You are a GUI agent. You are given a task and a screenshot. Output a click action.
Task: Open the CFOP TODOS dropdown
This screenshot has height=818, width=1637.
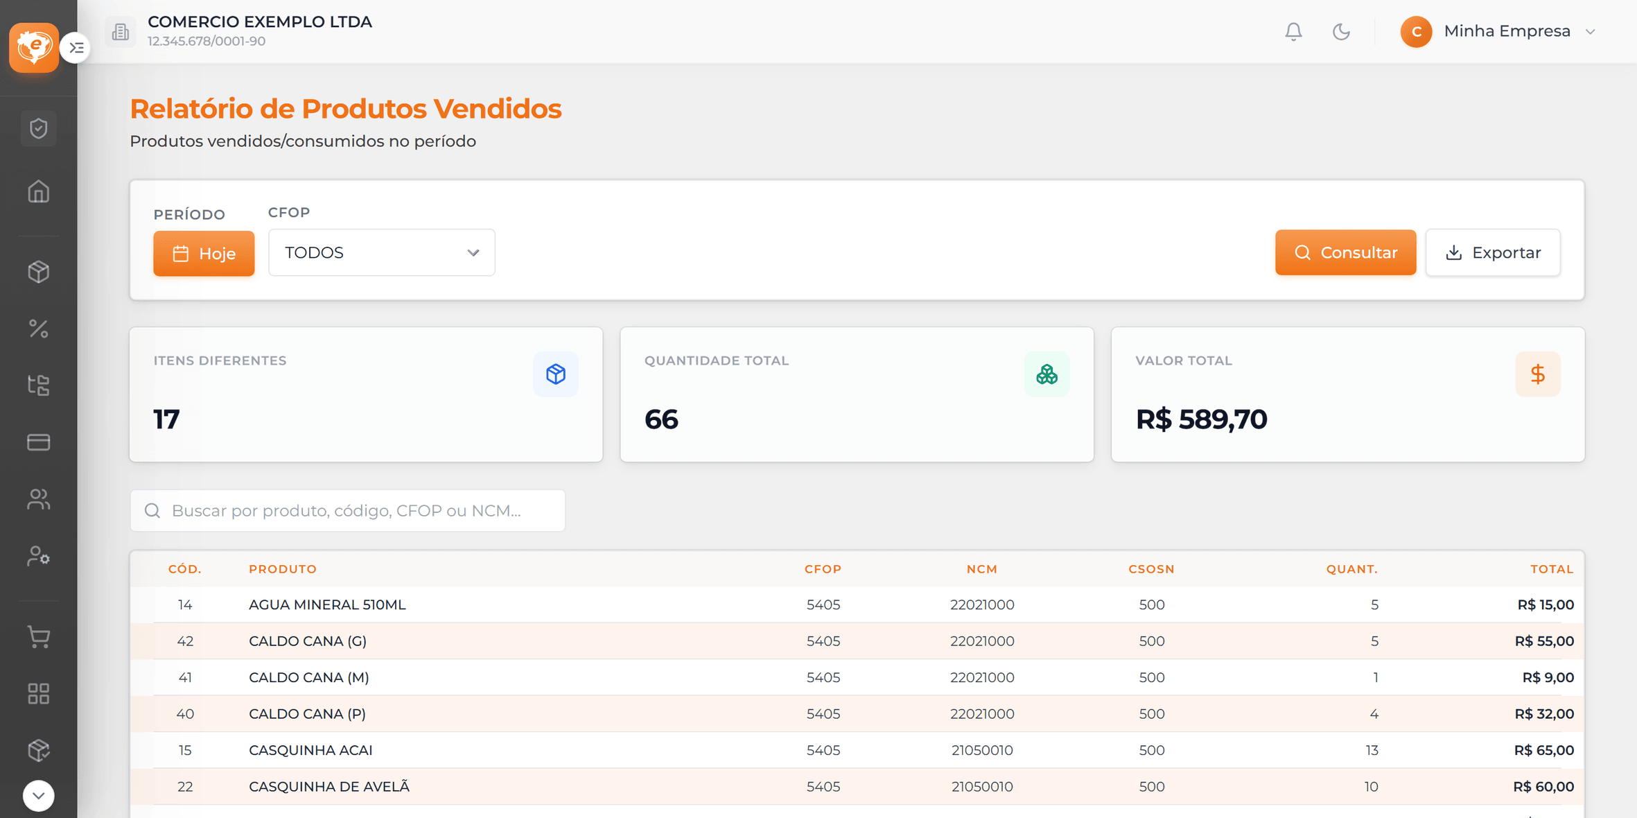pos(382,252)
